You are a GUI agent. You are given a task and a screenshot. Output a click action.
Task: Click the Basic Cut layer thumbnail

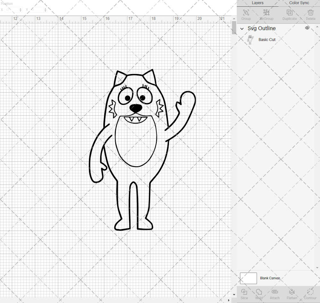[250, 39]
